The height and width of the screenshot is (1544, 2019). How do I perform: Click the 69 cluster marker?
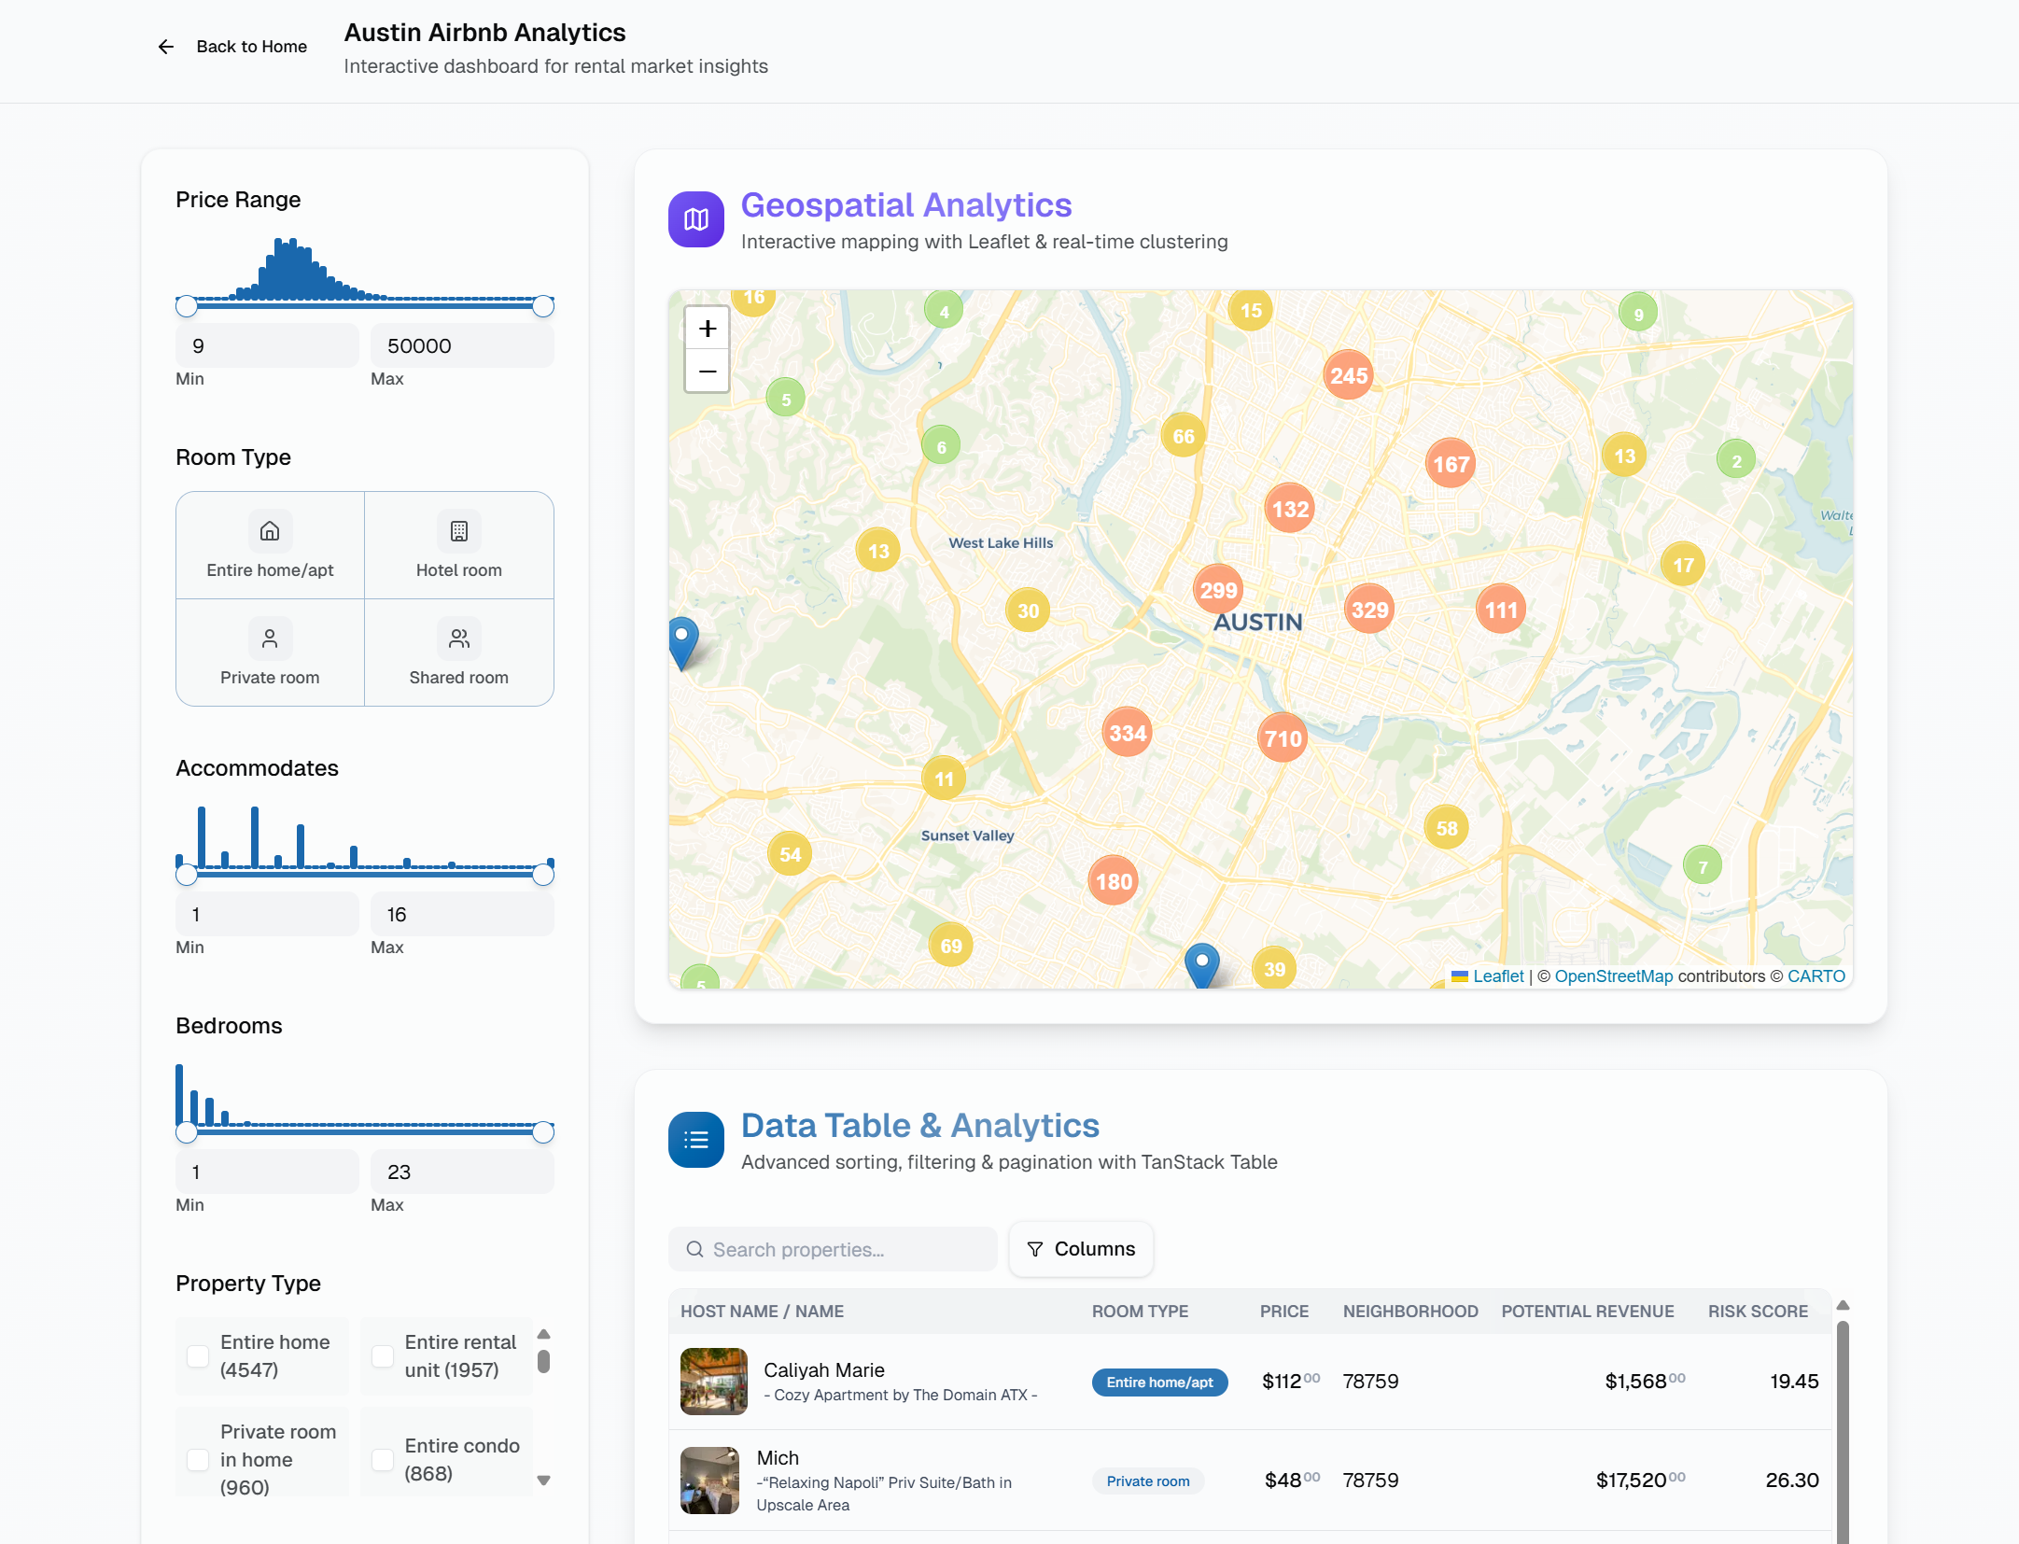951,946
